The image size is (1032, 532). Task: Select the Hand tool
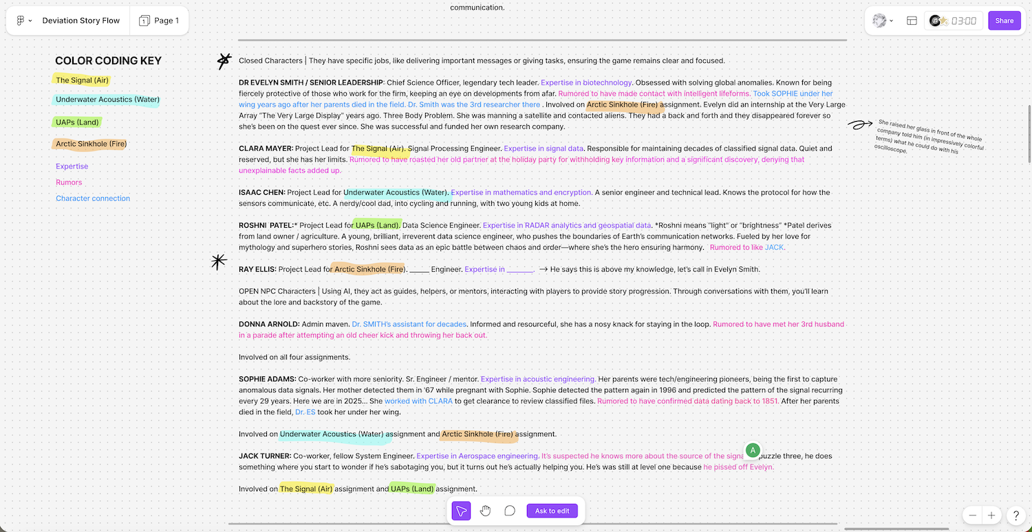486,511
